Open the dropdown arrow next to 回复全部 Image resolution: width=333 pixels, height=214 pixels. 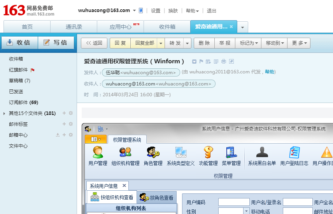tap(161, 43)
